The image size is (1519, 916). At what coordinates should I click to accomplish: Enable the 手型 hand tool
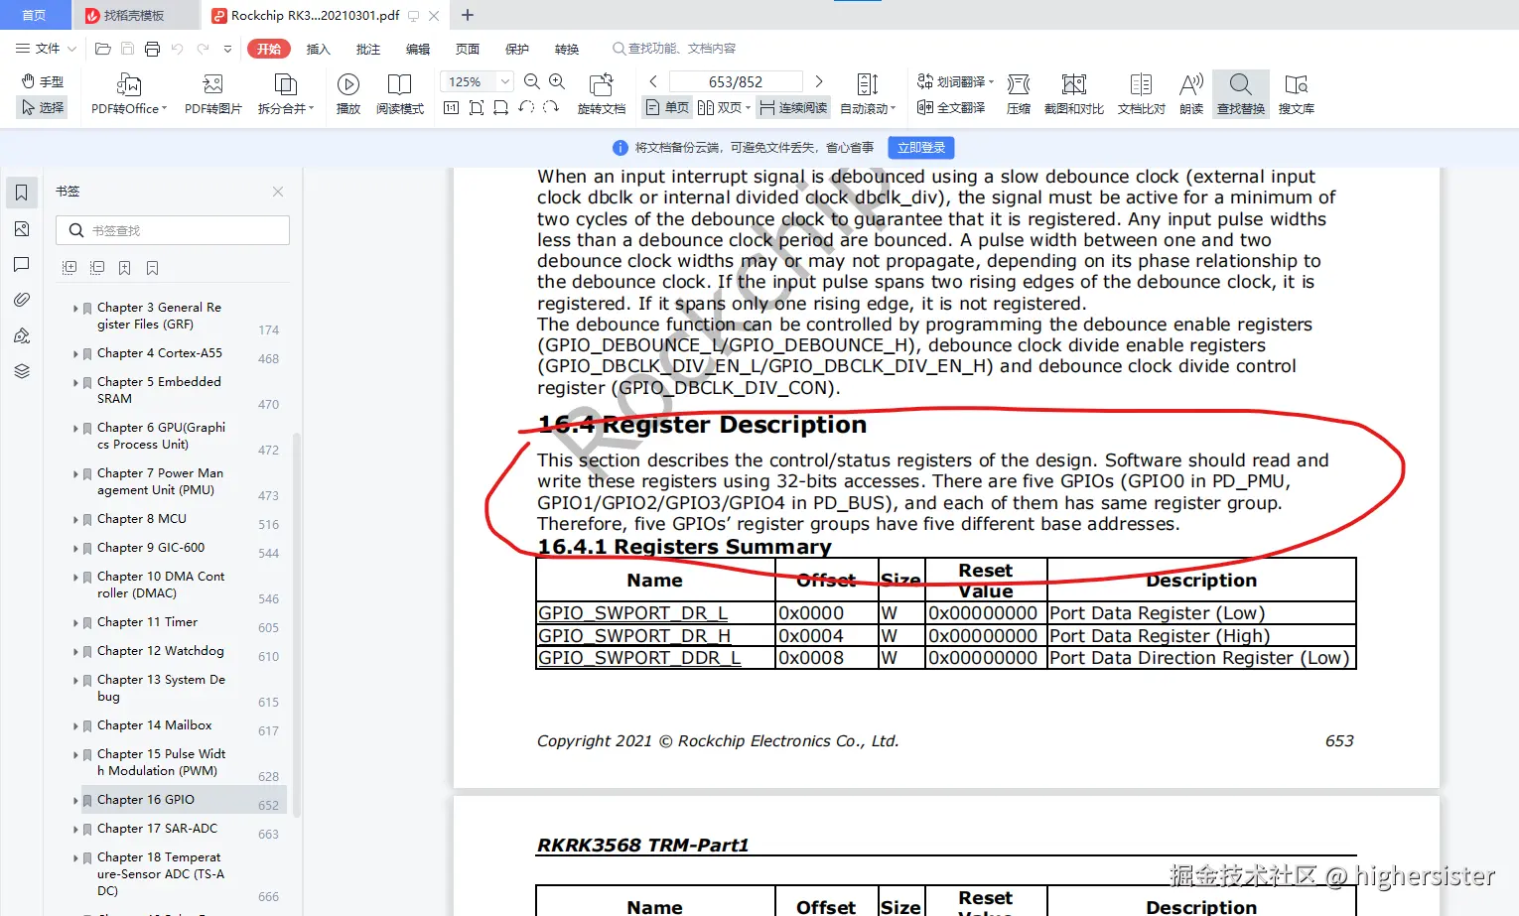click(43, 81)
